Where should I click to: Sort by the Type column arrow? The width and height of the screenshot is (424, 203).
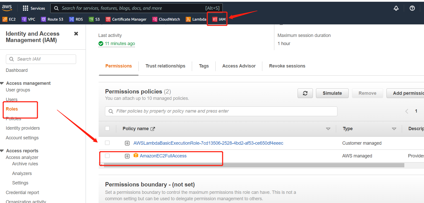pyautogui.click(x=394, y=129)
